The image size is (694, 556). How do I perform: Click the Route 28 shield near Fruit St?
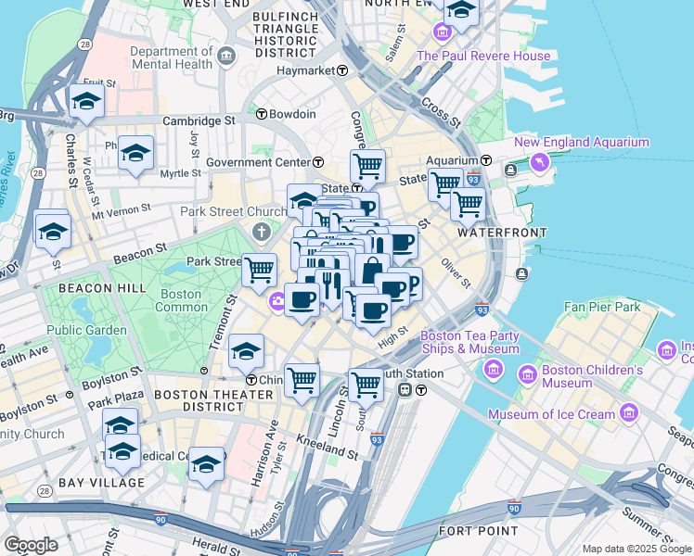pos(85,44)
